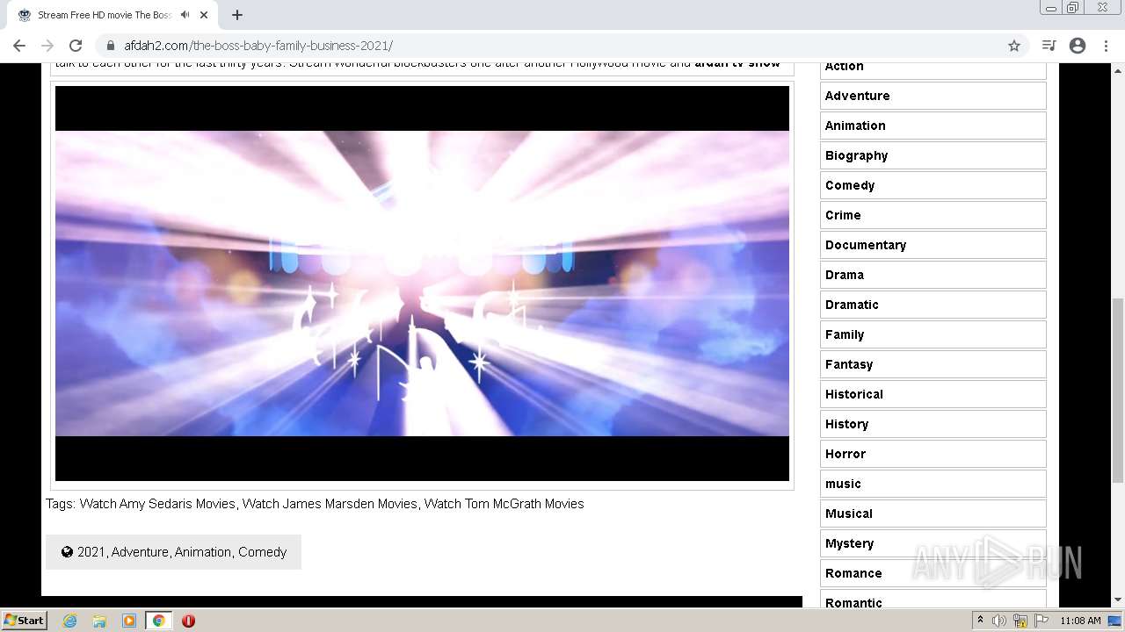
Task: Show hidden system tray icons
Action: [x=980, y=621]
